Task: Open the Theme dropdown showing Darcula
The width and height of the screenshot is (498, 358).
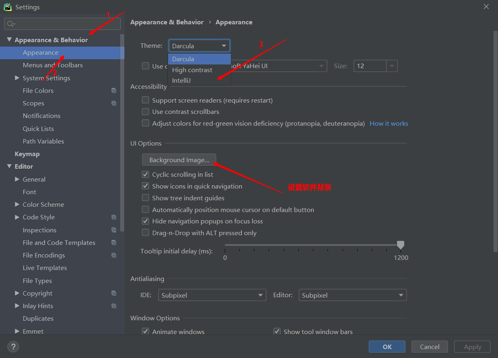Action: (199, 46)
